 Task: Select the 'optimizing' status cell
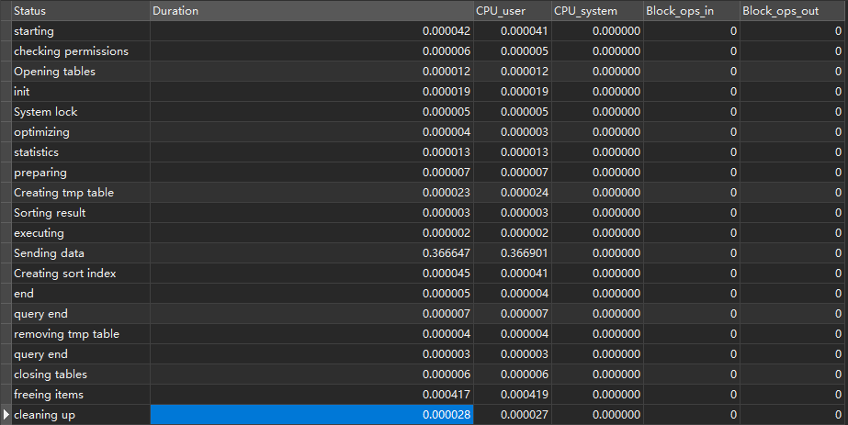click(80, 132)
